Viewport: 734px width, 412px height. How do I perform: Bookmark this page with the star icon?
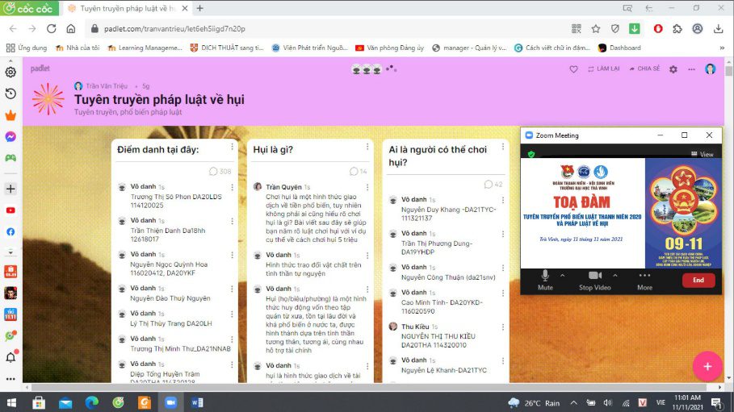pyautogui.click(x=596, y=28)
